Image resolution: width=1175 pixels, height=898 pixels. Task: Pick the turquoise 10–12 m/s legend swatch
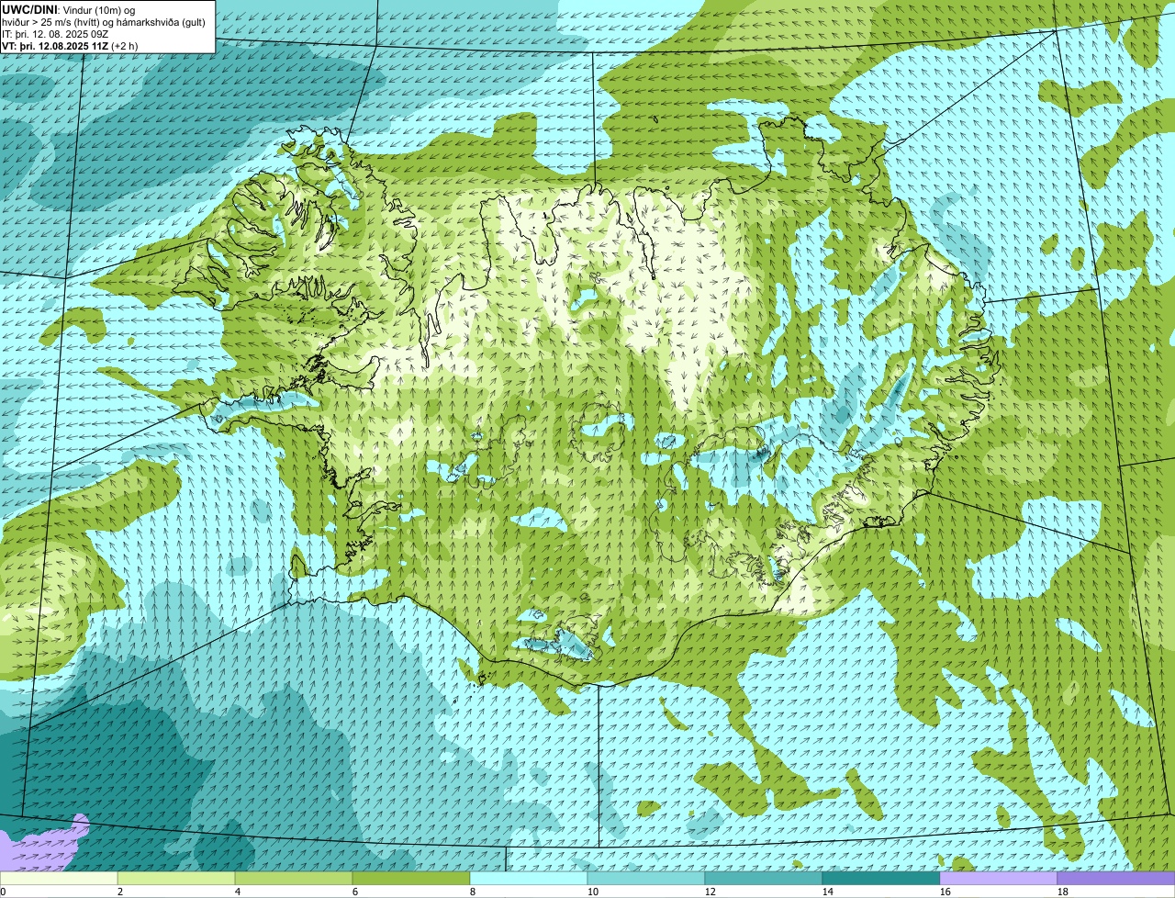point(646,879)
